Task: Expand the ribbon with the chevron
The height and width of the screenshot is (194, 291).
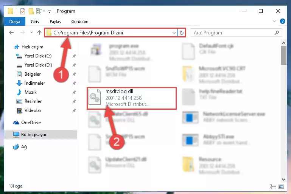Action: coord(274,21)
